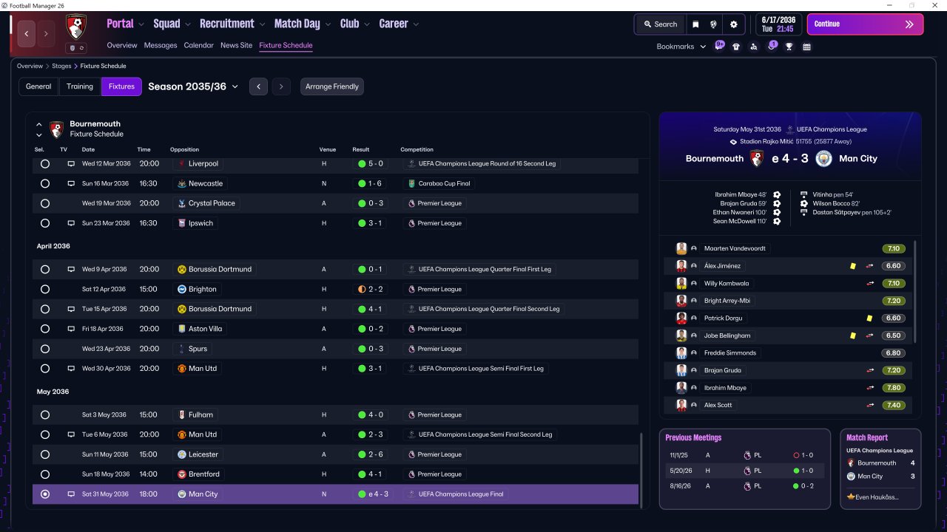Viewport: 947px width, 532px height.
Task: Select the Spurs fixture radio button
Action: coord(45,349)
